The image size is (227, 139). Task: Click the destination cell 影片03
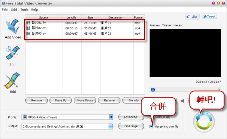[106, 34]
